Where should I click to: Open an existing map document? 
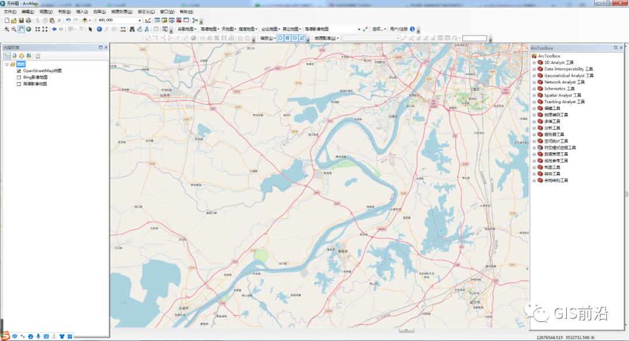(x=13, y=20)
